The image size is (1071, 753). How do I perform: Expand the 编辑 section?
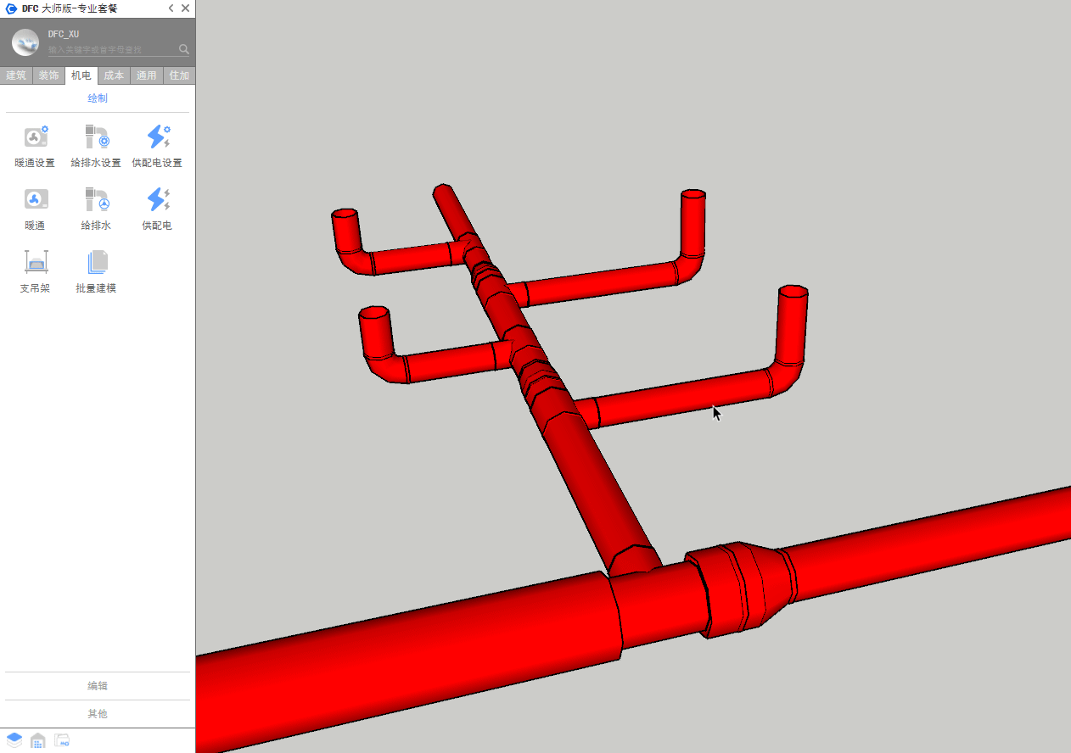(x=98, y=686)
